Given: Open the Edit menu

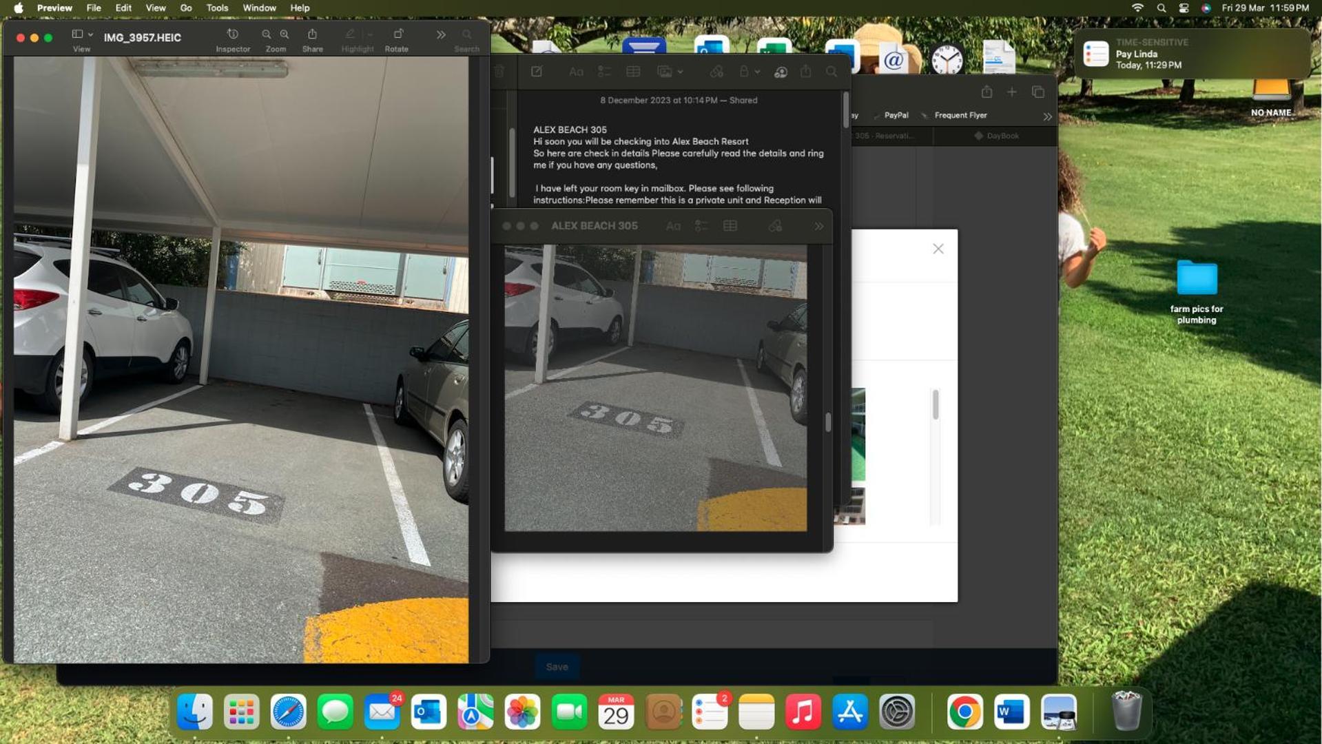Looking at the screenshot, I should pos(123,8).
